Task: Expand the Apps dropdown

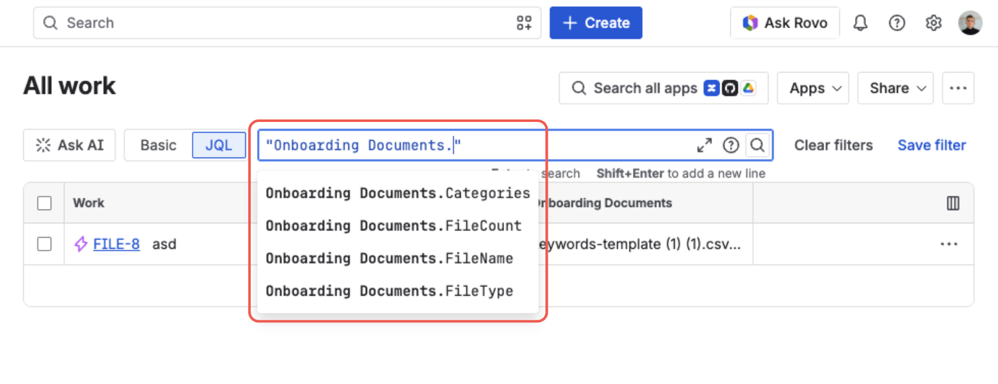Action: pos(813,88)
